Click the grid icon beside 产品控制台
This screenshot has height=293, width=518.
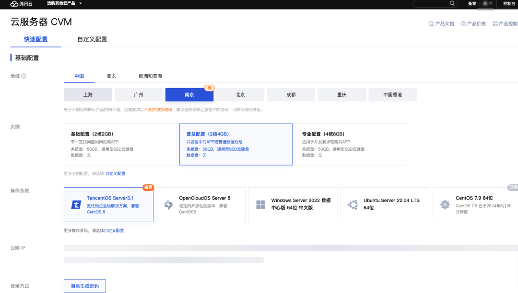495,24
